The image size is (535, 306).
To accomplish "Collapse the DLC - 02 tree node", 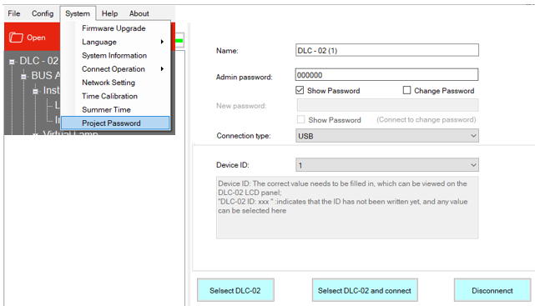I will pos(12,62).
